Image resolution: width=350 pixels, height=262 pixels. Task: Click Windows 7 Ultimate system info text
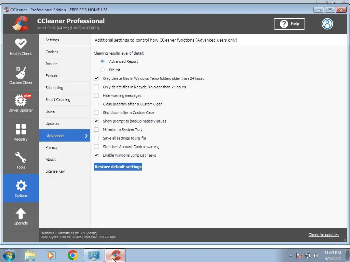click(x=69, y=233)
